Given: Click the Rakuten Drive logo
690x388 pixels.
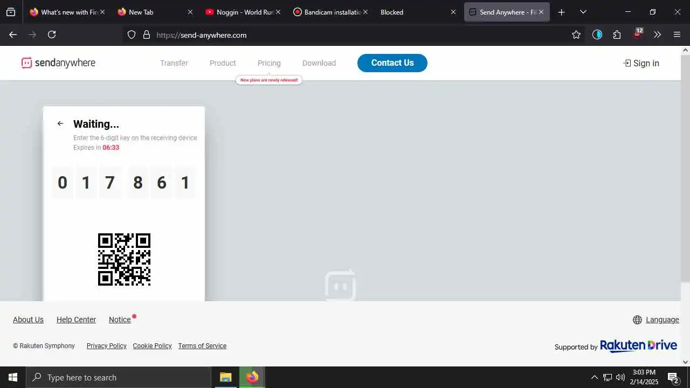Looking at the screenshot, I should pos(639,346).
